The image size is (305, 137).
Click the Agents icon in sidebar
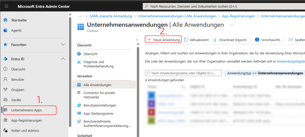[5, 30]
